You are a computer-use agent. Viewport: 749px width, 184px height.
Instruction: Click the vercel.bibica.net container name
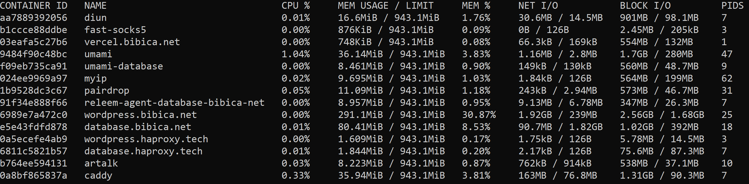[x=132, y=42]
